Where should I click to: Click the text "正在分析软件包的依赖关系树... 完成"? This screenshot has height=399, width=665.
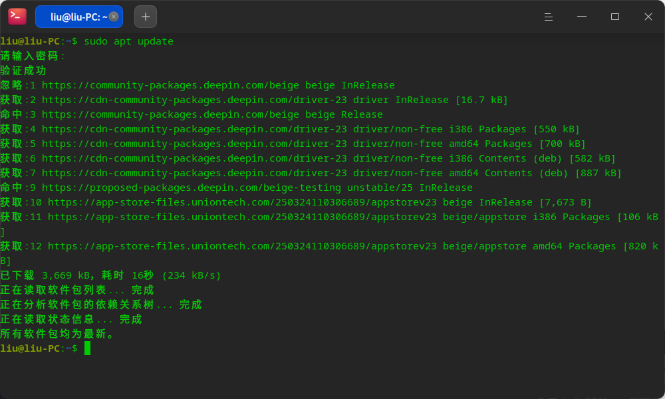coord(101,305)
